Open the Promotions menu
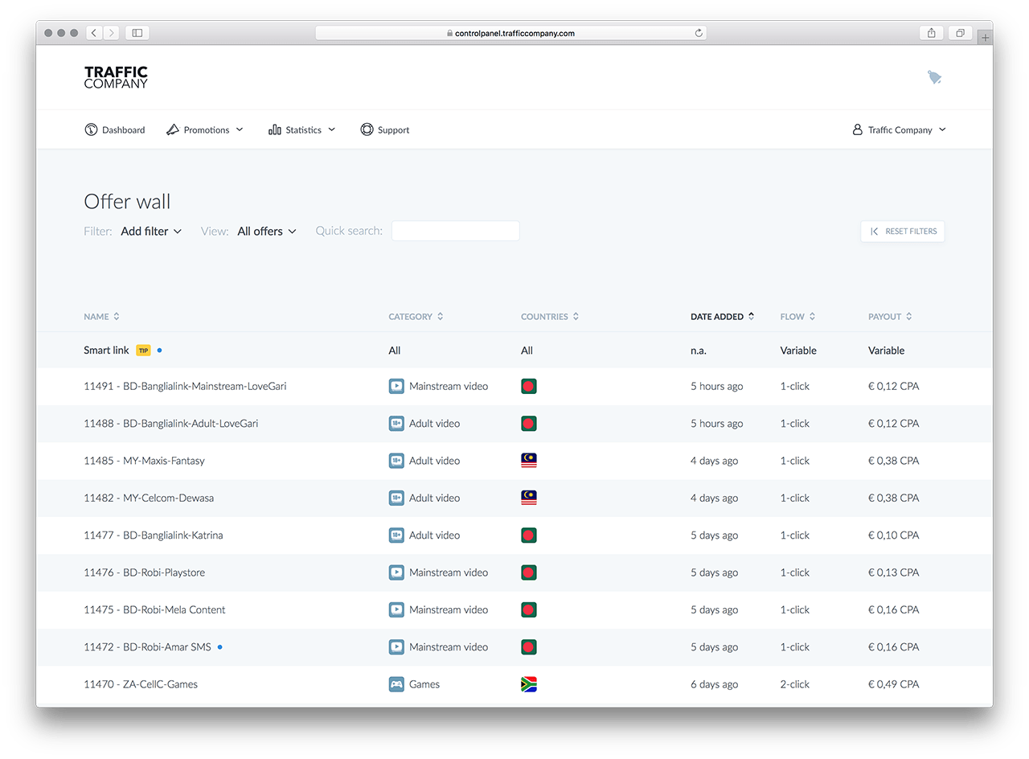The image size is (1029, 759). click(204, 129)
